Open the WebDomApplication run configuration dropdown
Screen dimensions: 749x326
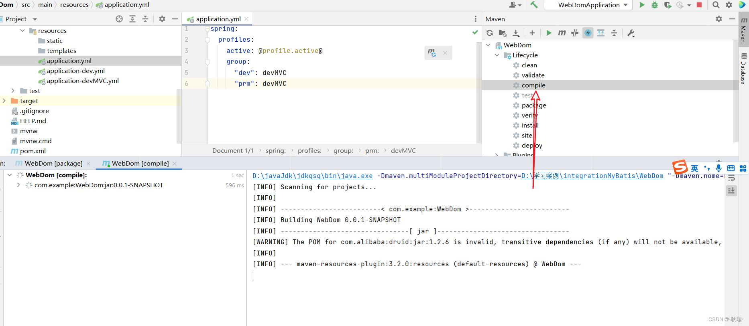point(588,5)
